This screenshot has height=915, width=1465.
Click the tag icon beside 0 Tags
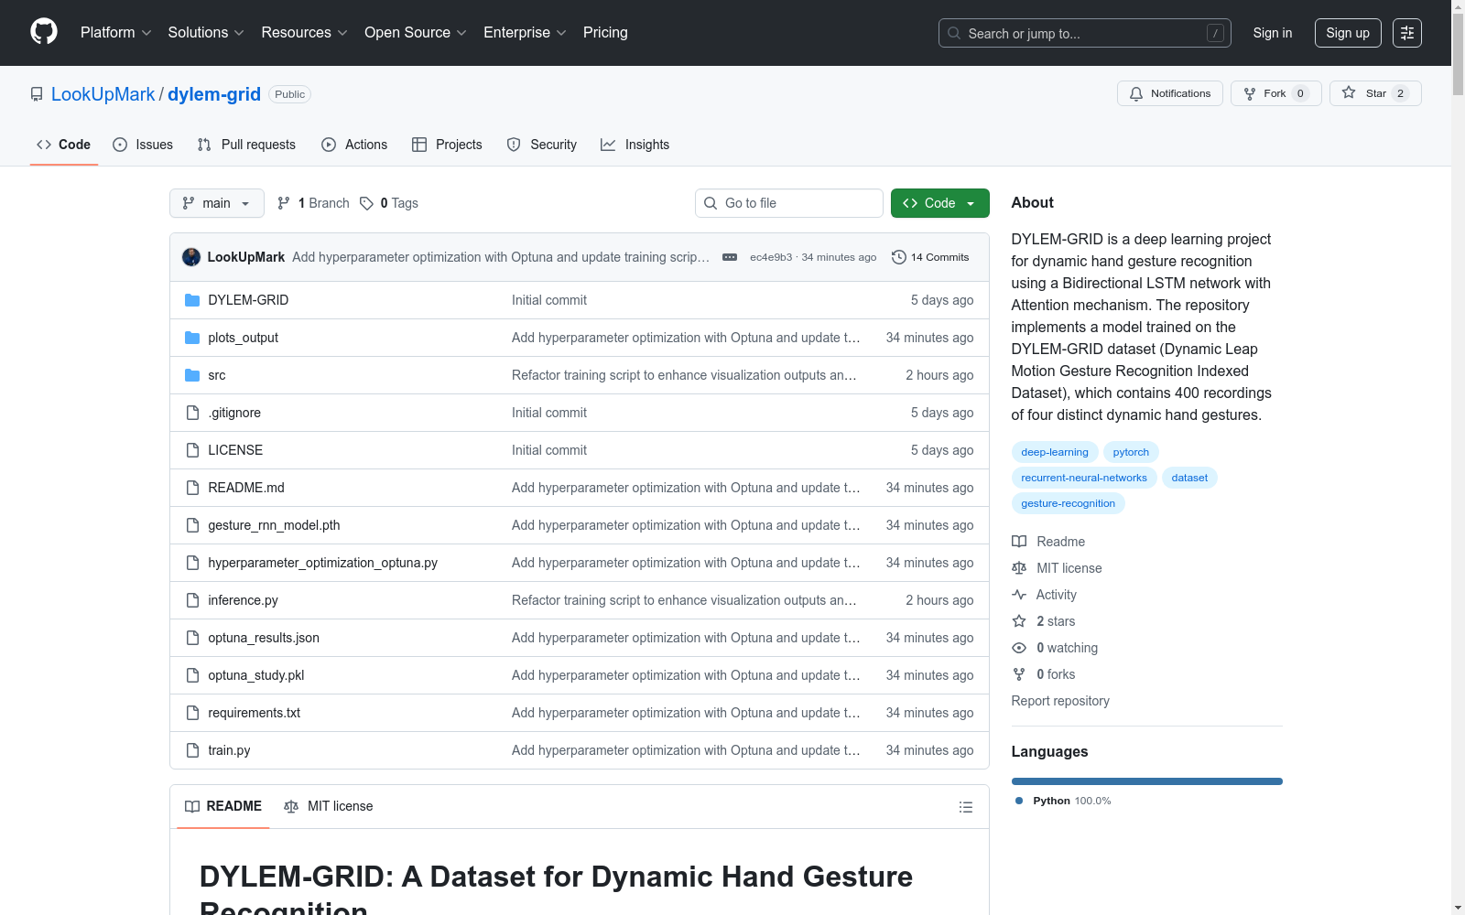point(366,203)
